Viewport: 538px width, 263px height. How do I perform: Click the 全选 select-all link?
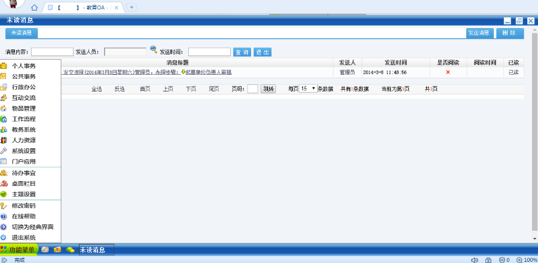(x=97, y=89)
